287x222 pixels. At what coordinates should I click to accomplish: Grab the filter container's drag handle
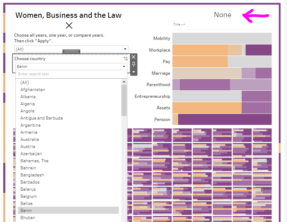pyautogui.click(x=71, y=52)
